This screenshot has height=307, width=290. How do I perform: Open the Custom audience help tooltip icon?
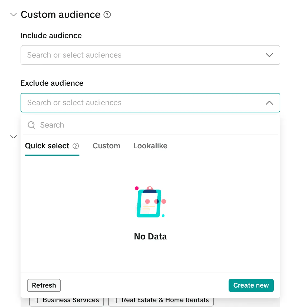pos(107,15)
